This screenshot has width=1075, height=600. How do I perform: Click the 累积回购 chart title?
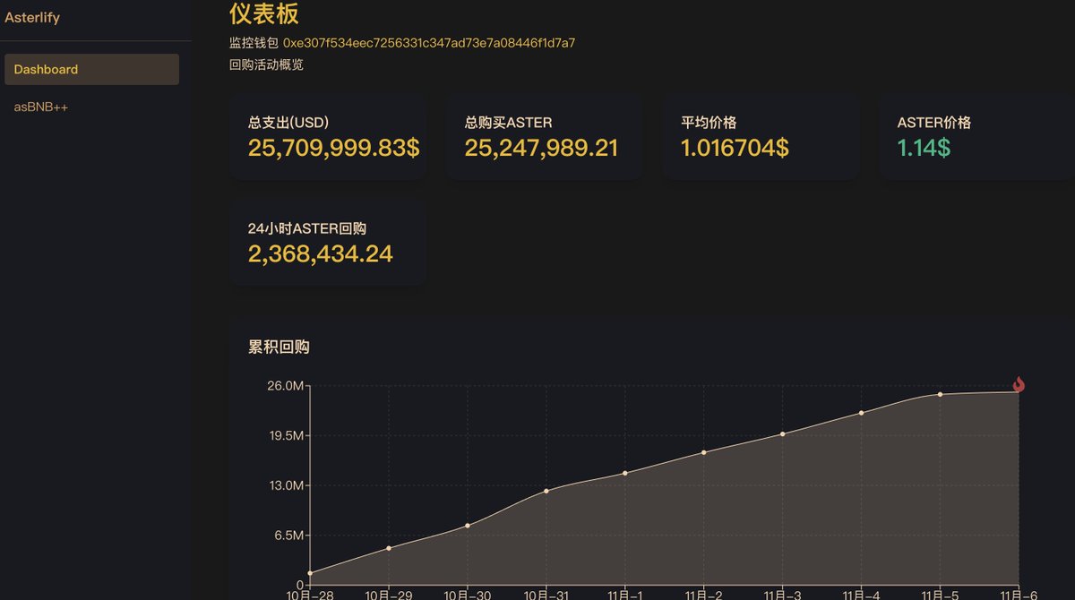(279, 347)
